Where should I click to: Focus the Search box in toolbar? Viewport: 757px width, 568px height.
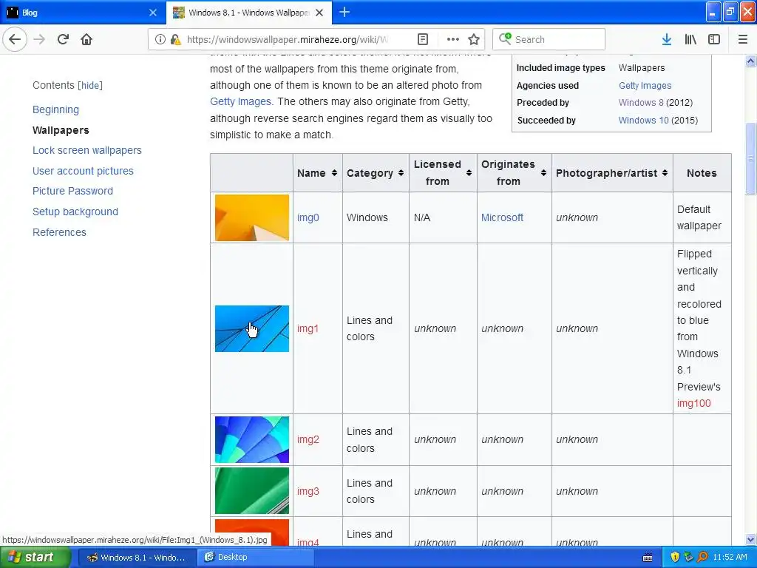tap(549, 40)
